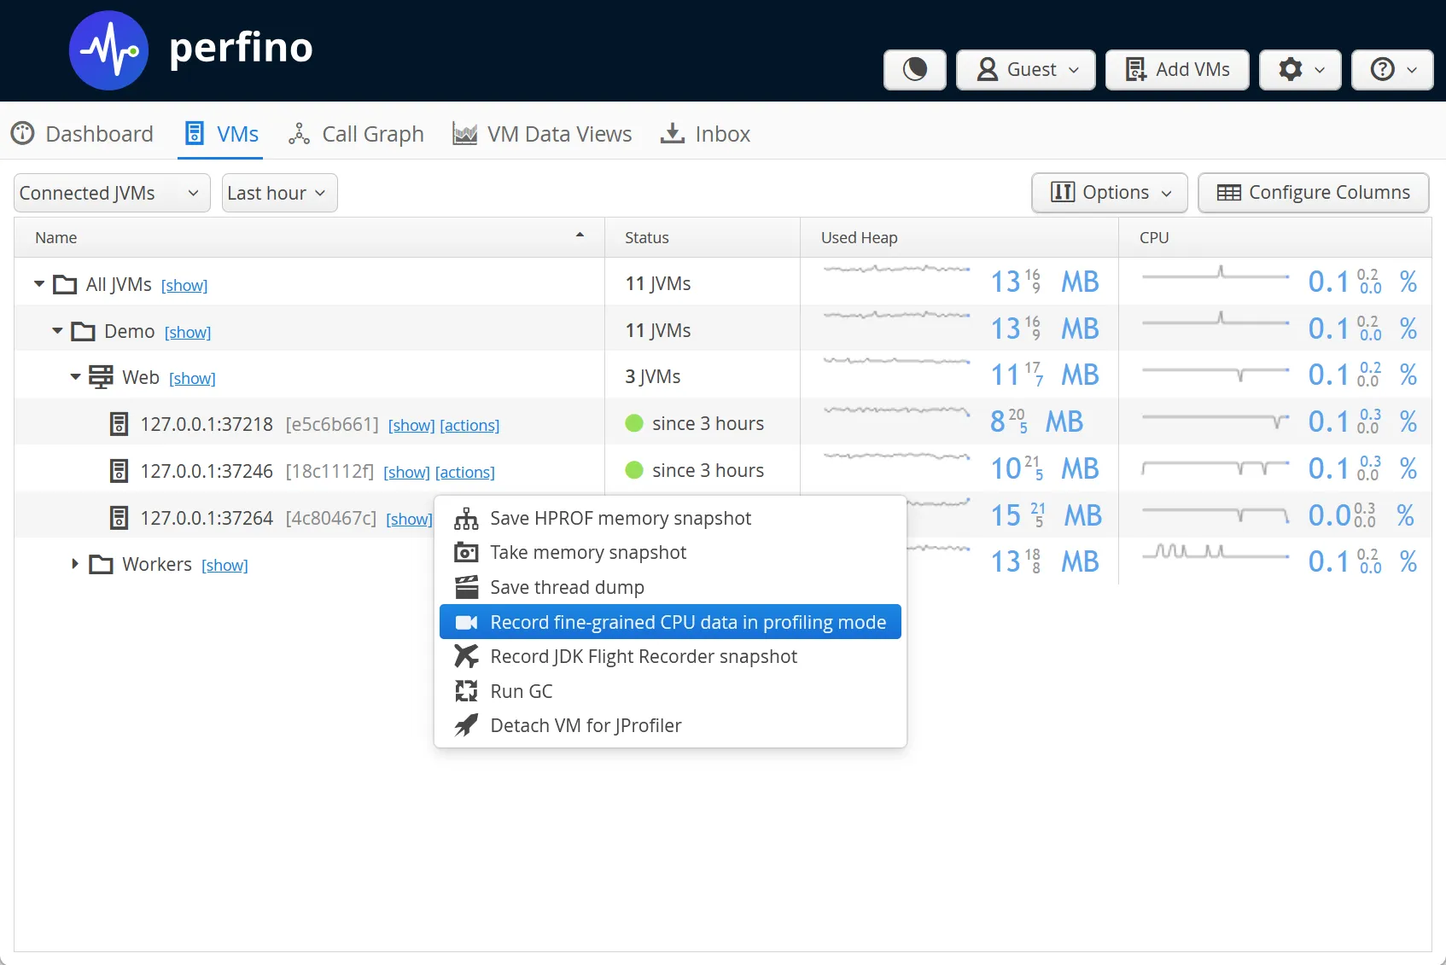Click the Run GC recycle icon
This screenshot has width=1446, height=965.
click(466, 691)
